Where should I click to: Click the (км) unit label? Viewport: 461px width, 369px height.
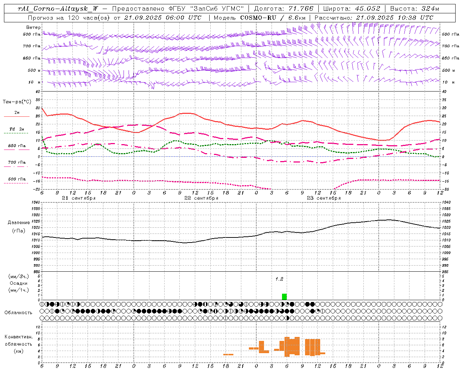(19, 351)
